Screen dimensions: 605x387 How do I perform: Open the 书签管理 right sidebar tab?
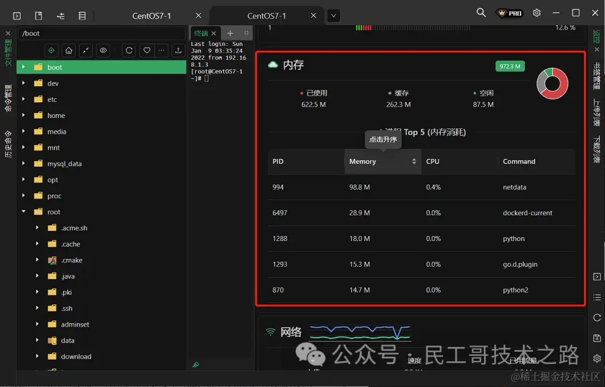tap(597, 76)
